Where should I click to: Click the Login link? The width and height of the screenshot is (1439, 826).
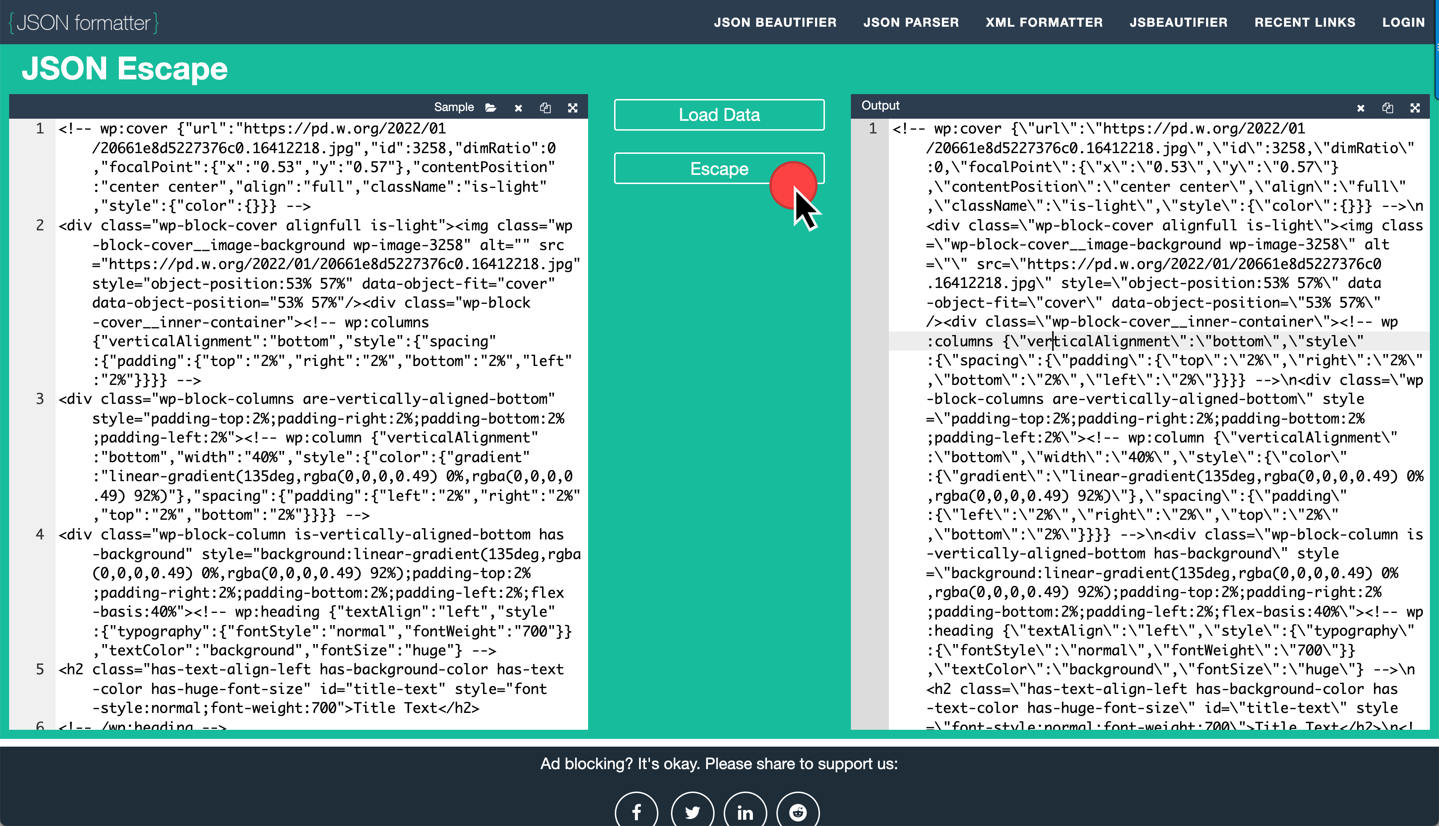point(1403,22)
